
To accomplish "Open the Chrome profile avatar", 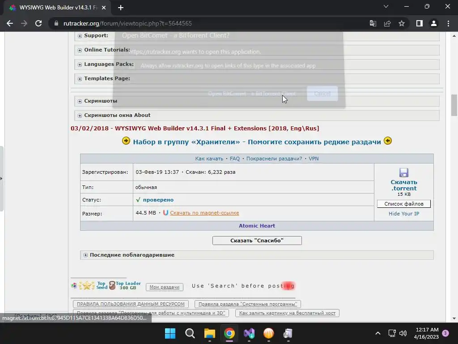I will (x=434, y=23).
